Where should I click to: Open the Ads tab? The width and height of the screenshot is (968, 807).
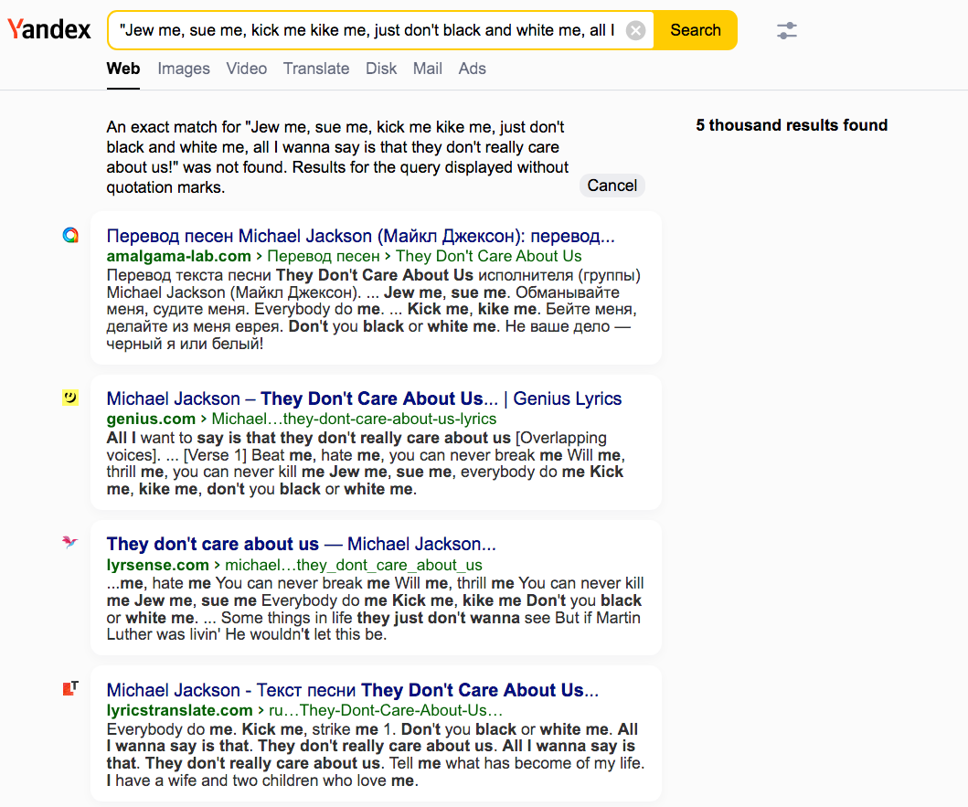[x=472, y=69]
